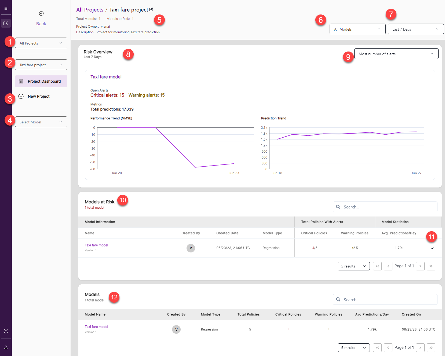This screenshot has height=356, width=445.
Task: Click the plus icon next to New Project
Action: (21, 96)
